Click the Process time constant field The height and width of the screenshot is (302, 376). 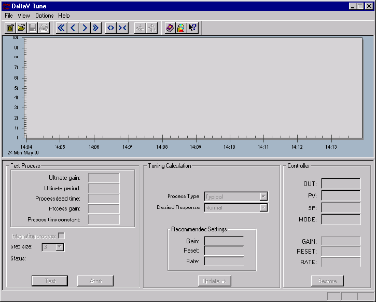(104, 219)
